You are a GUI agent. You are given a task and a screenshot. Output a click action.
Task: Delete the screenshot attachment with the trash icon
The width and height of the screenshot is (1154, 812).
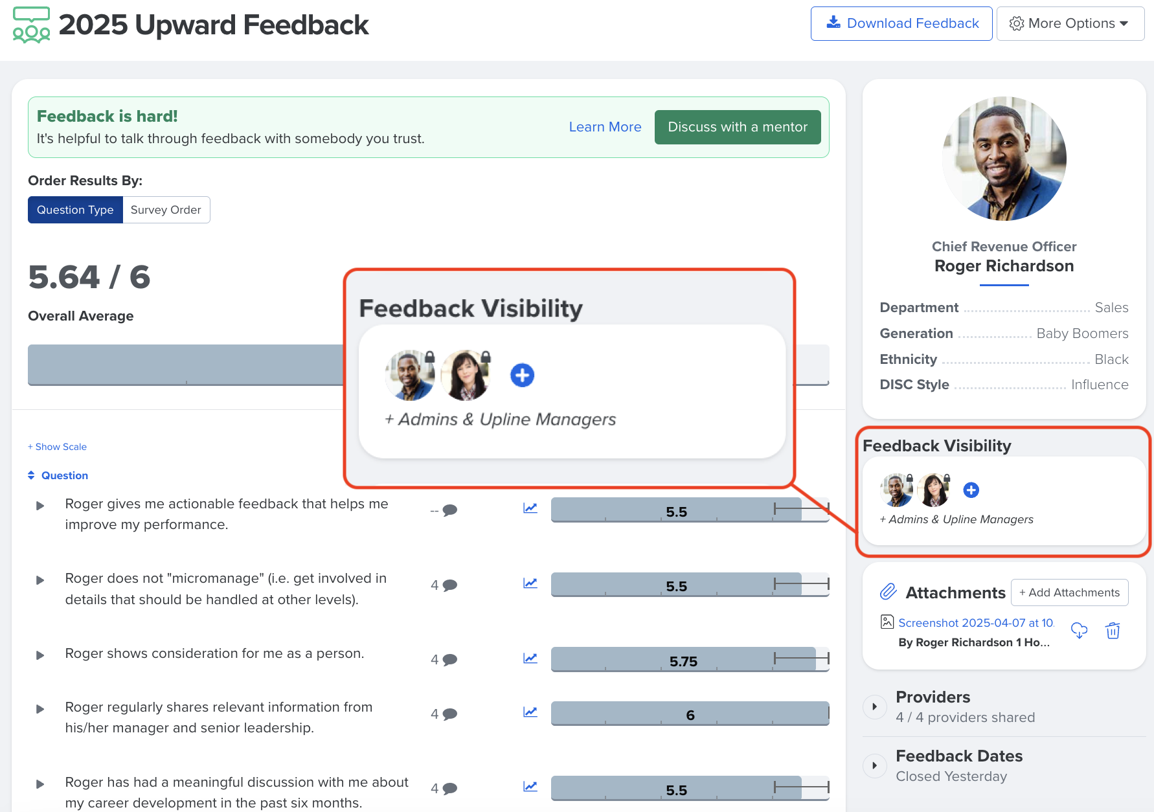point(1113,630)
